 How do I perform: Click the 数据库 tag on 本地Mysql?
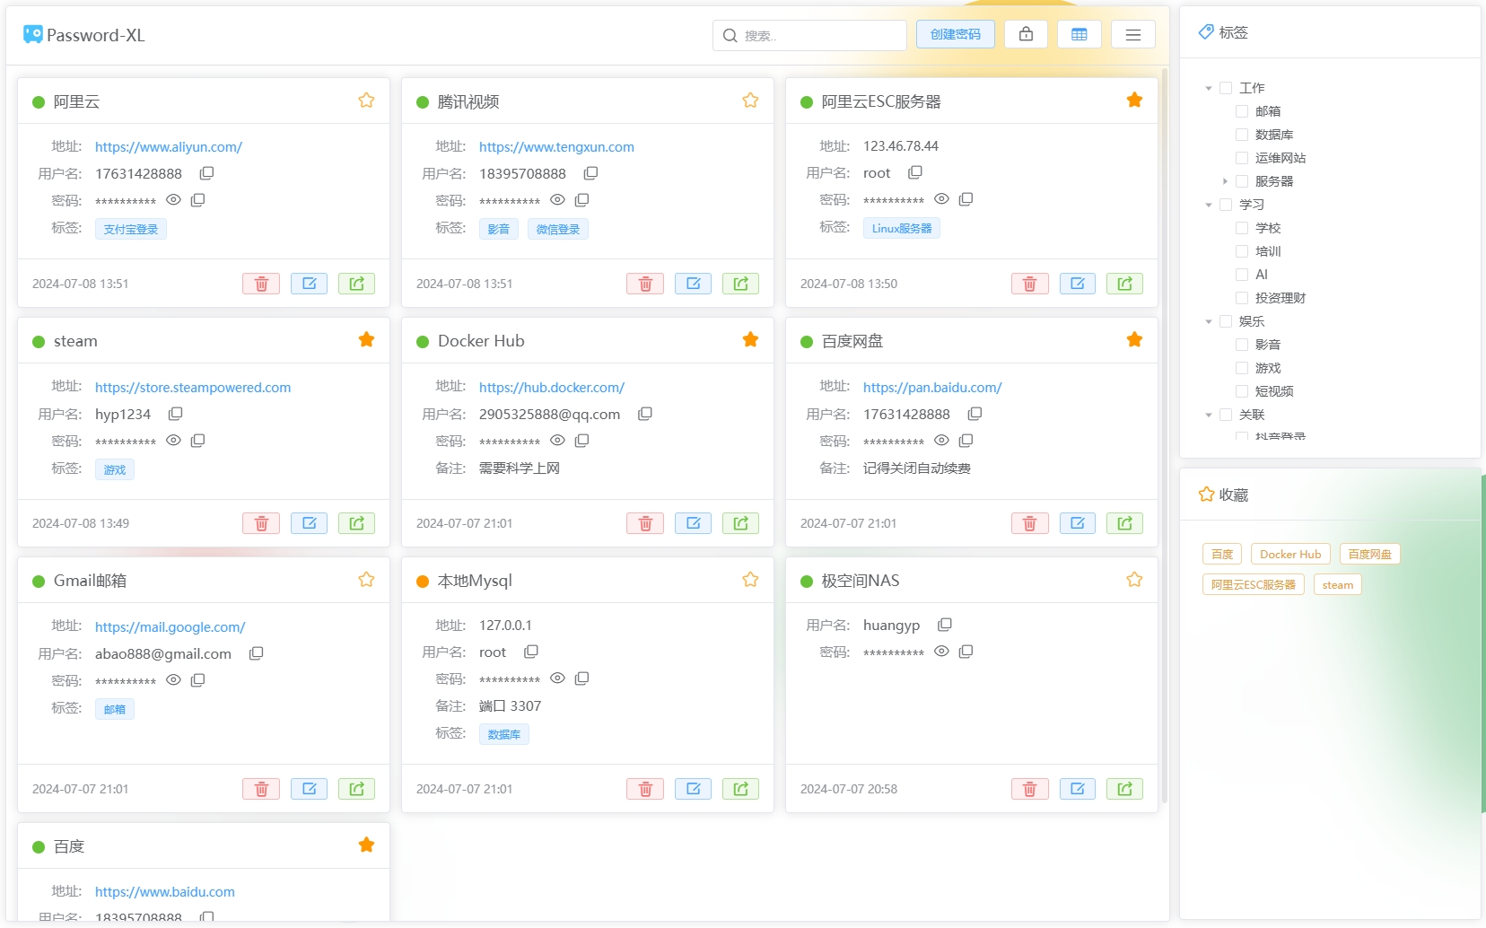[x=504, y=734]
